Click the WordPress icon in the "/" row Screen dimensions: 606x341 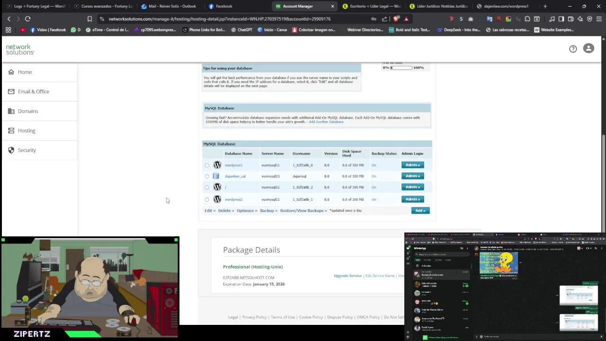click(217, 187)
